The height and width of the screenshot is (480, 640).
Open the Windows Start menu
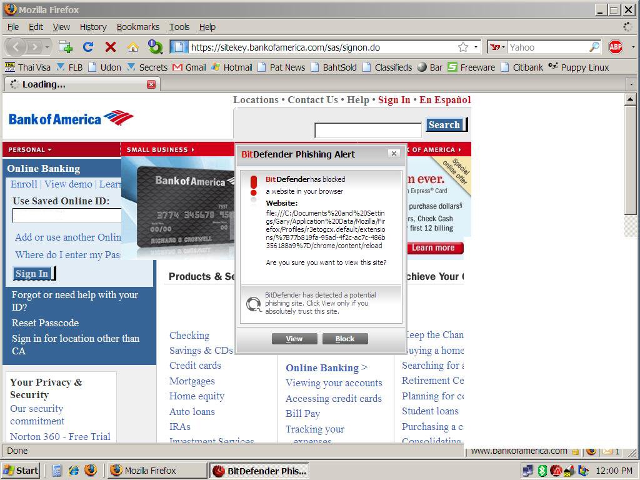(21, 471)
